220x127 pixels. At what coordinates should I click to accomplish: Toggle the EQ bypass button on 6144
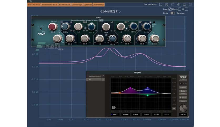click(x=41, y=29)
